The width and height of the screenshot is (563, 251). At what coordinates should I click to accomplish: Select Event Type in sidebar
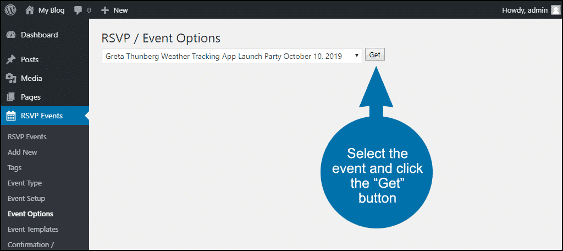point(24,183)
